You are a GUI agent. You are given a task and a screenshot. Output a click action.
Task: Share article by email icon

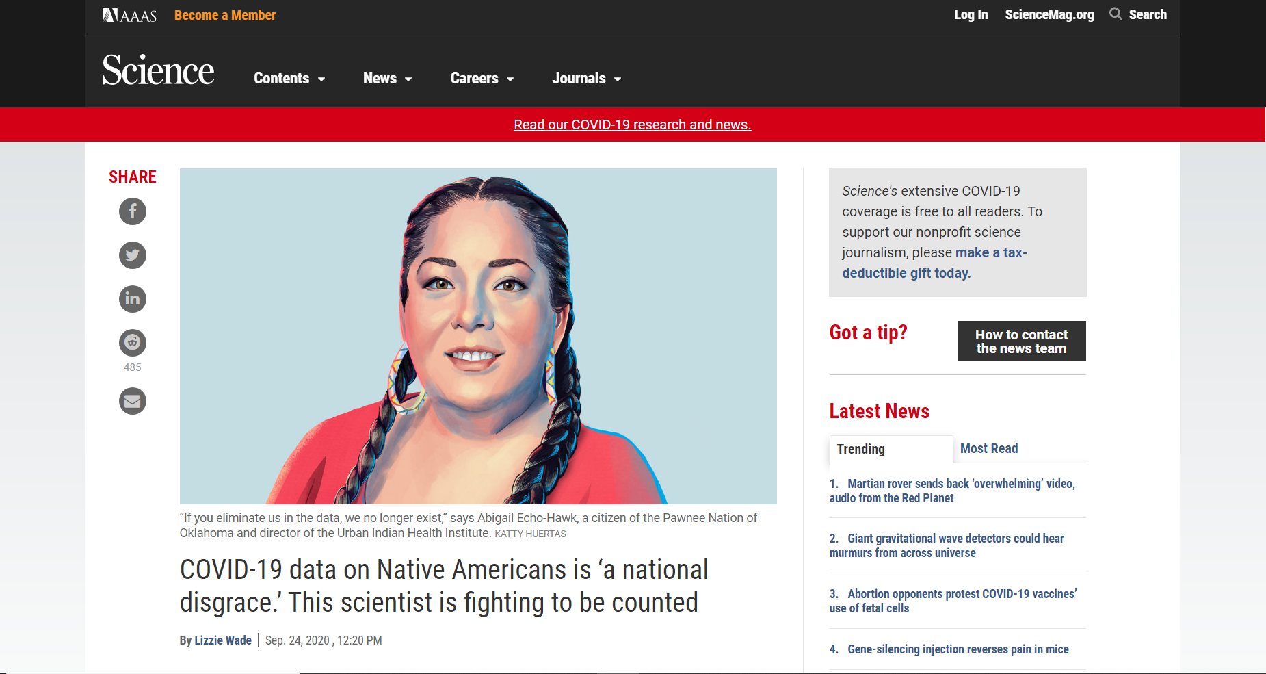(x=133, y=401)
